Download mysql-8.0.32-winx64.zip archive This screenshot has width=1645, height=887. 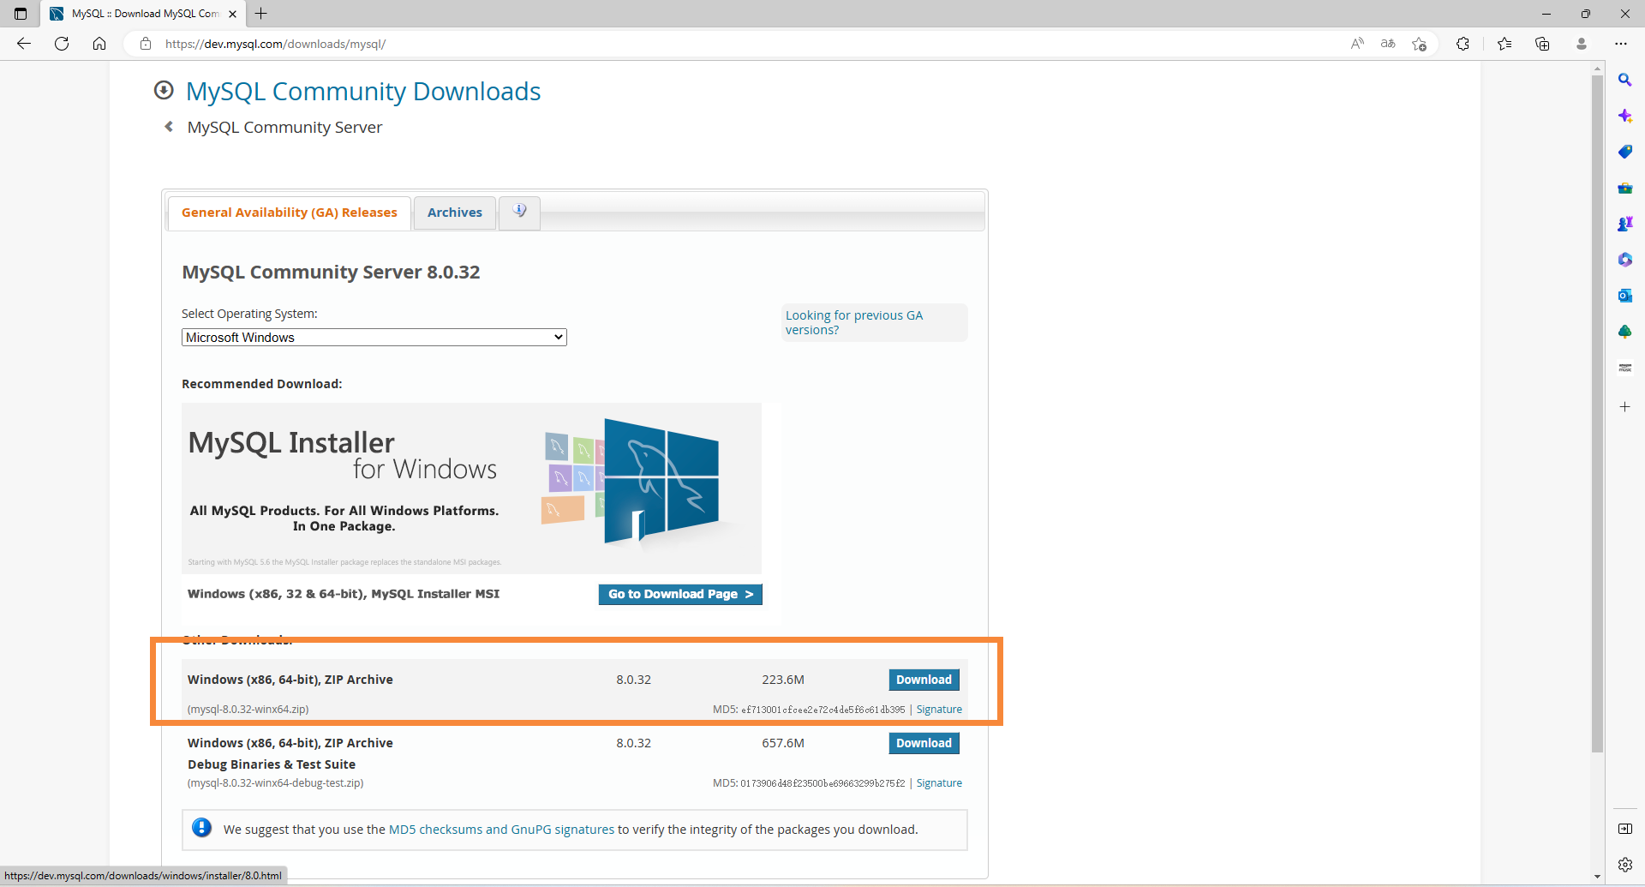pyautogui.click(x=924, y=680)
